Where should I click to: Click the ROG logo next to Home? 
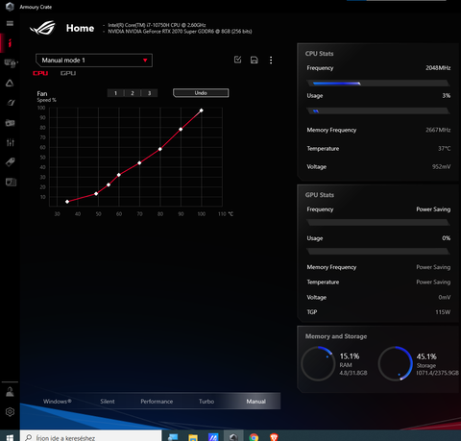(x=42, y=28)
